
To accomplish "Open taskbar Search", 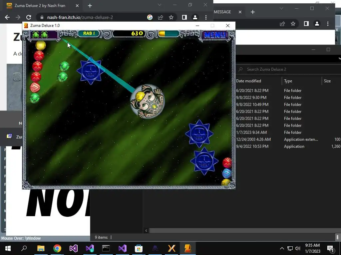I will (x=24, y=248).
